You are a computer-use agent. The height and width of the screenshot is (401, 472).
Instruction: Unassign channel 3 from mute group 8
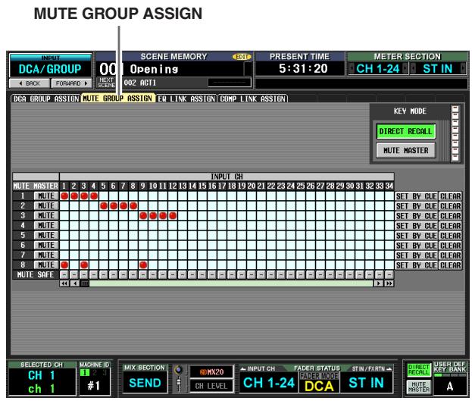tap(84, 265)
